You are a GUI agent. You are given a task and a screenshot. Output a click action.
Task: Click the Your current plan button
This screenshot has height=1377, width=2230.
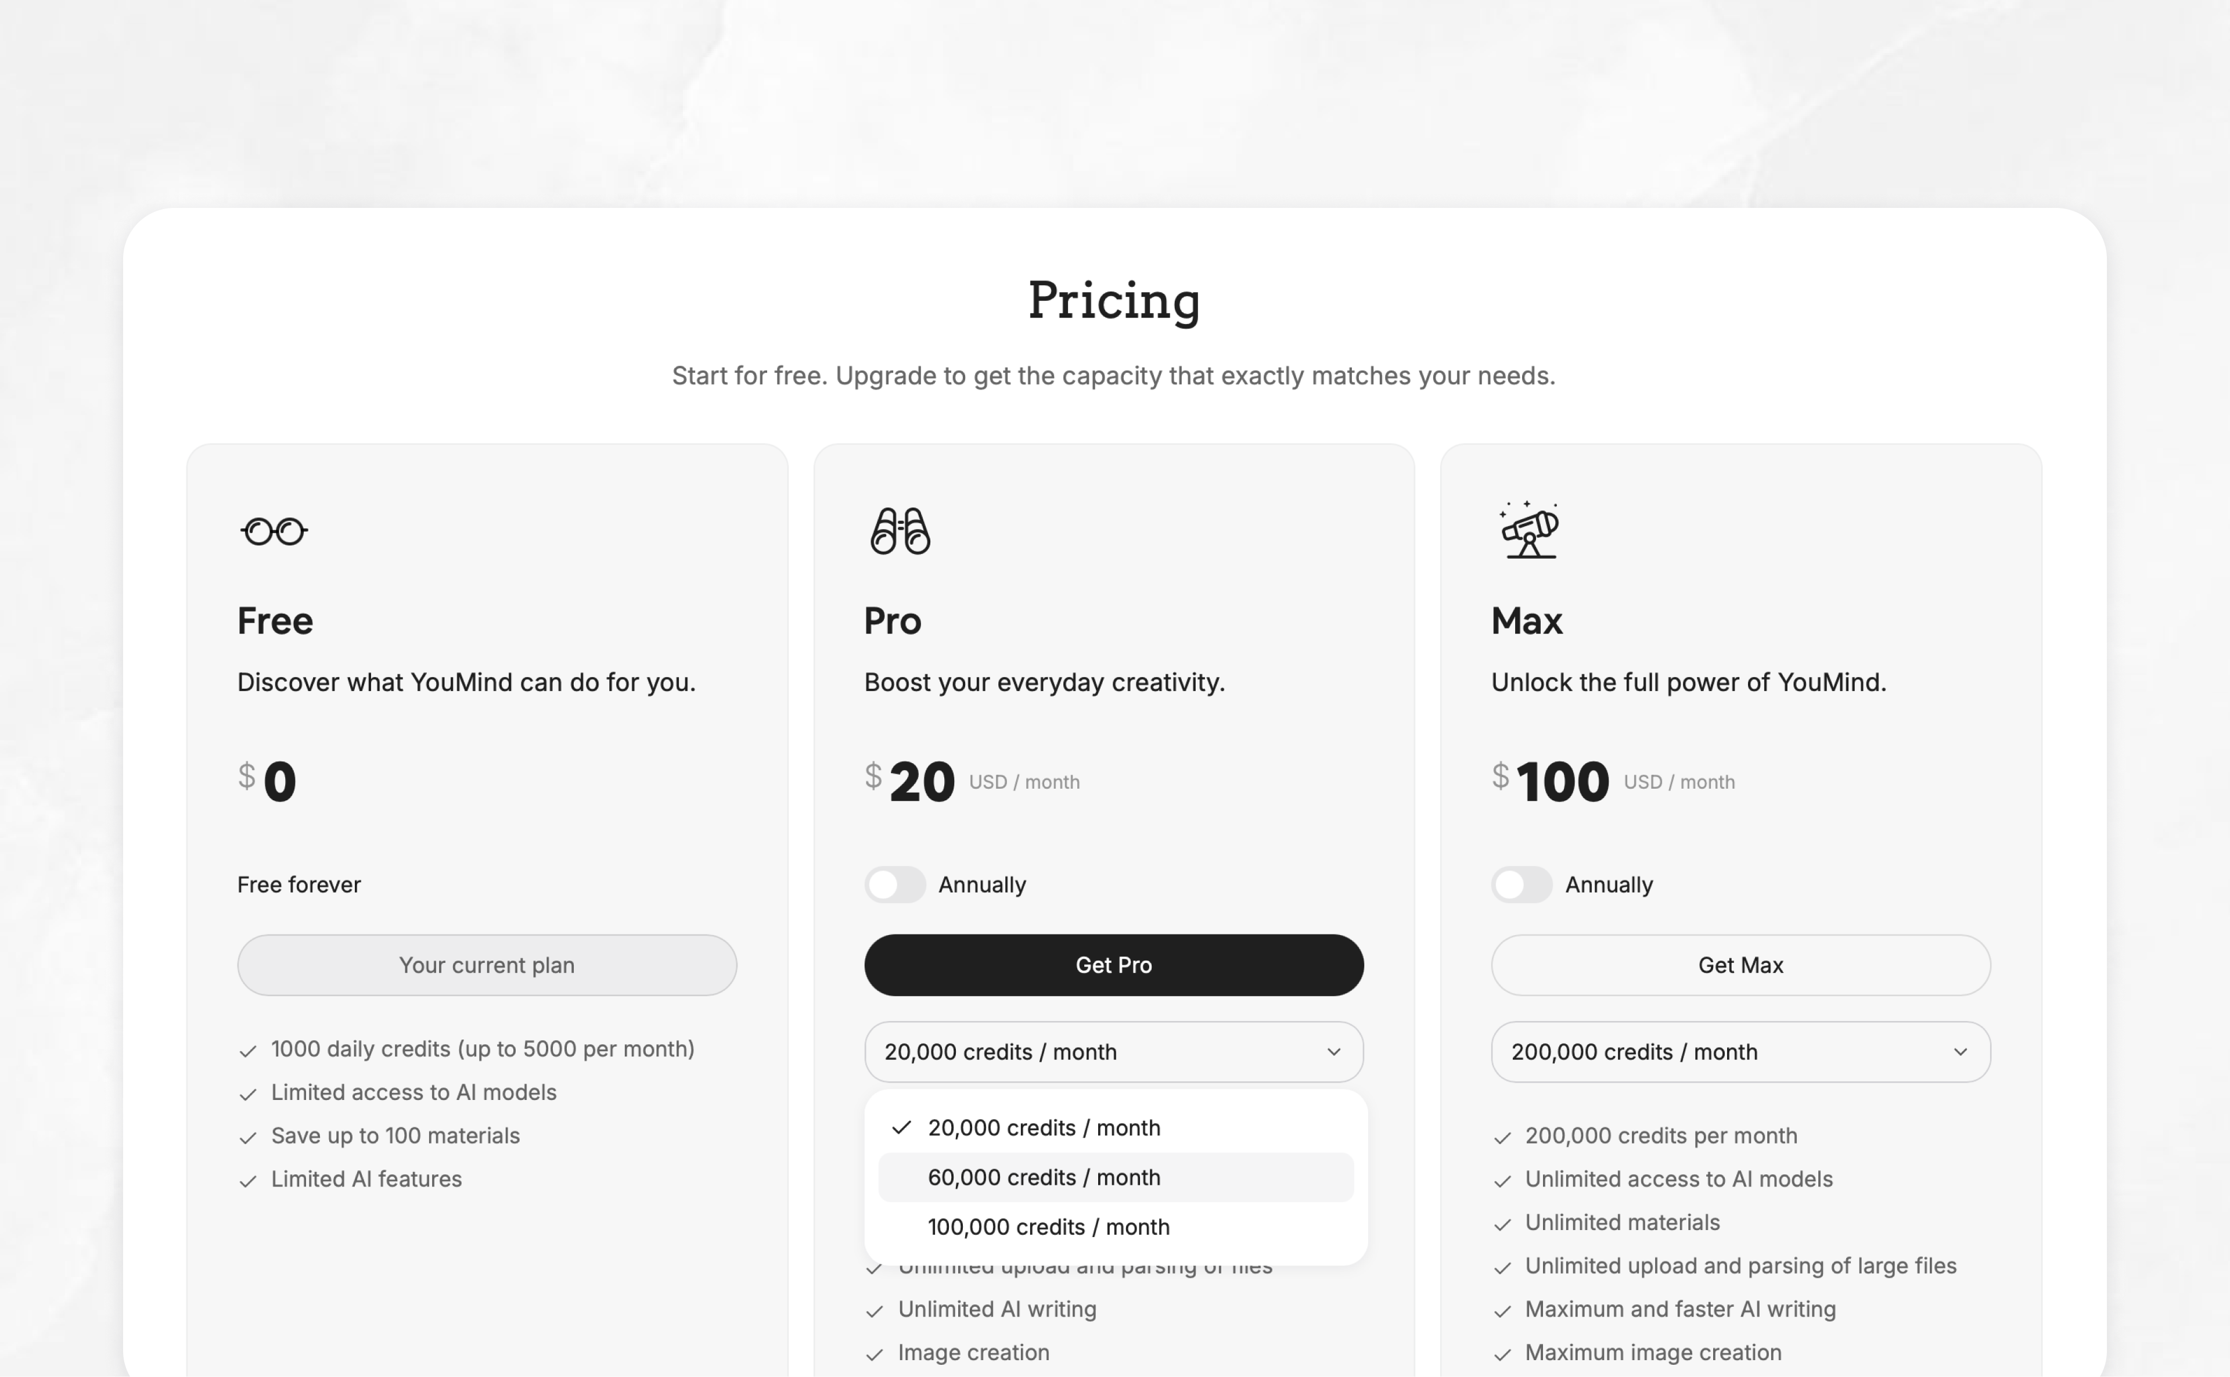[x=486, y=965]
